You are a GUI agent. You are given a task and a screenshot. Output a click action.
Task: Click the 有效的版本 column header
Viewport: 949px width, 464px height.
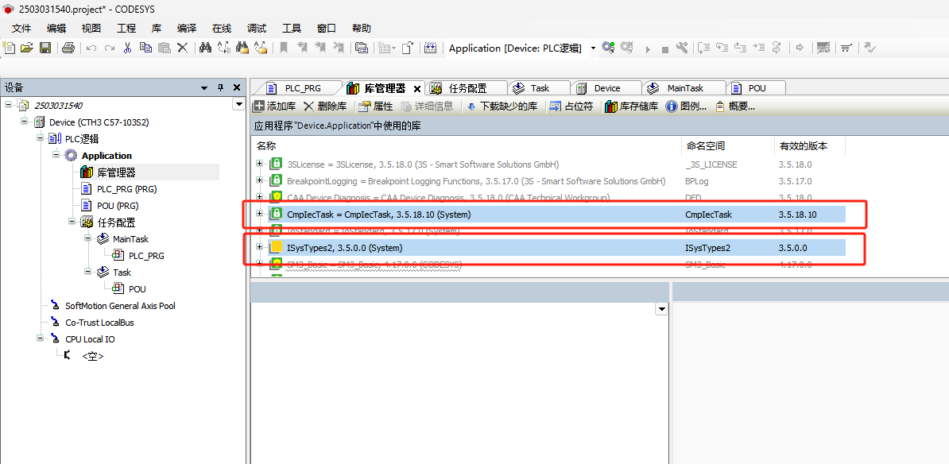(x=803, y=145)
